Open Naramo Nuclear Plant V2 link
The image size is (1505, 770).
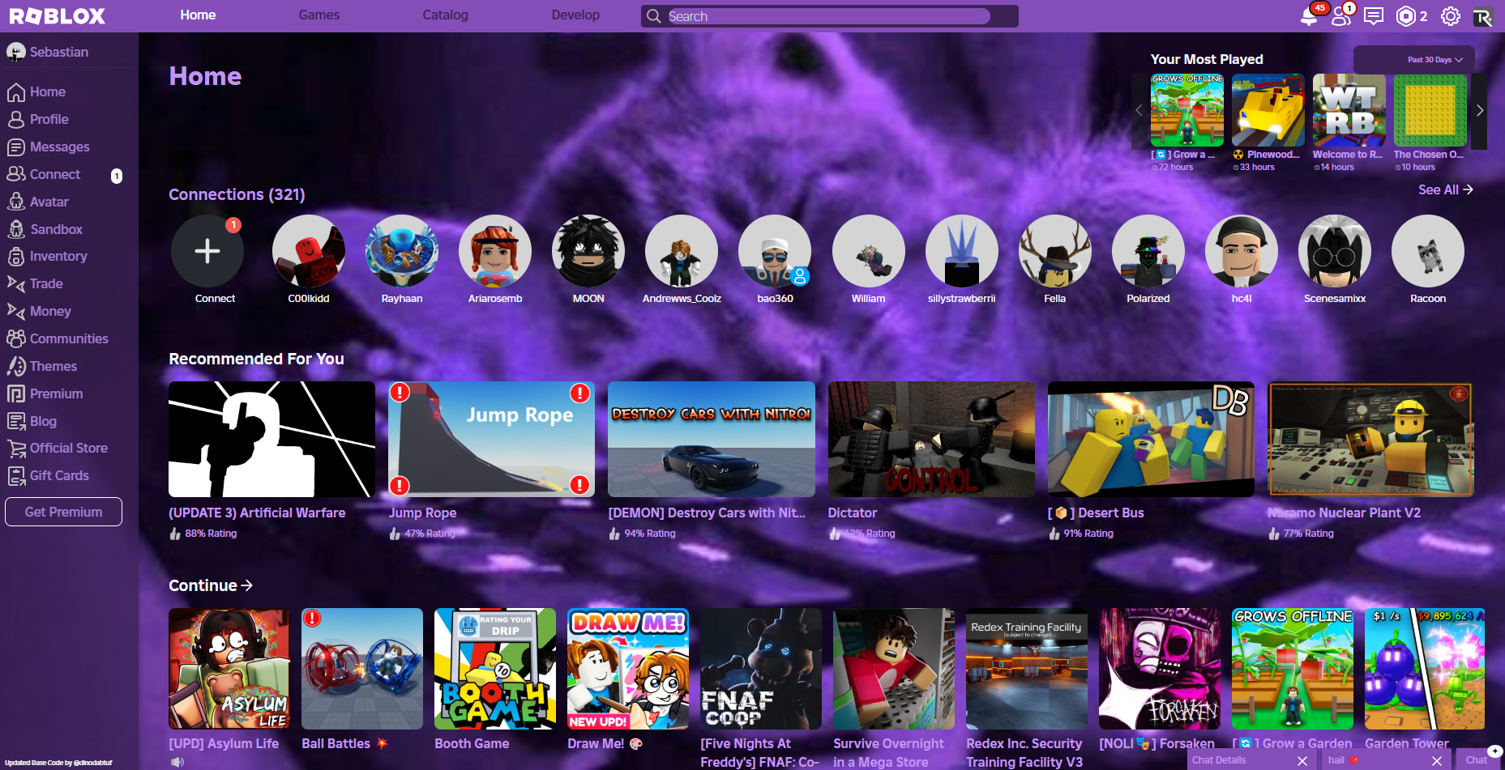(x=1344, y=513)
